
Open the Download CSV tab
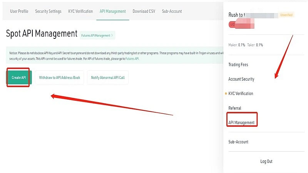[144, 11]
